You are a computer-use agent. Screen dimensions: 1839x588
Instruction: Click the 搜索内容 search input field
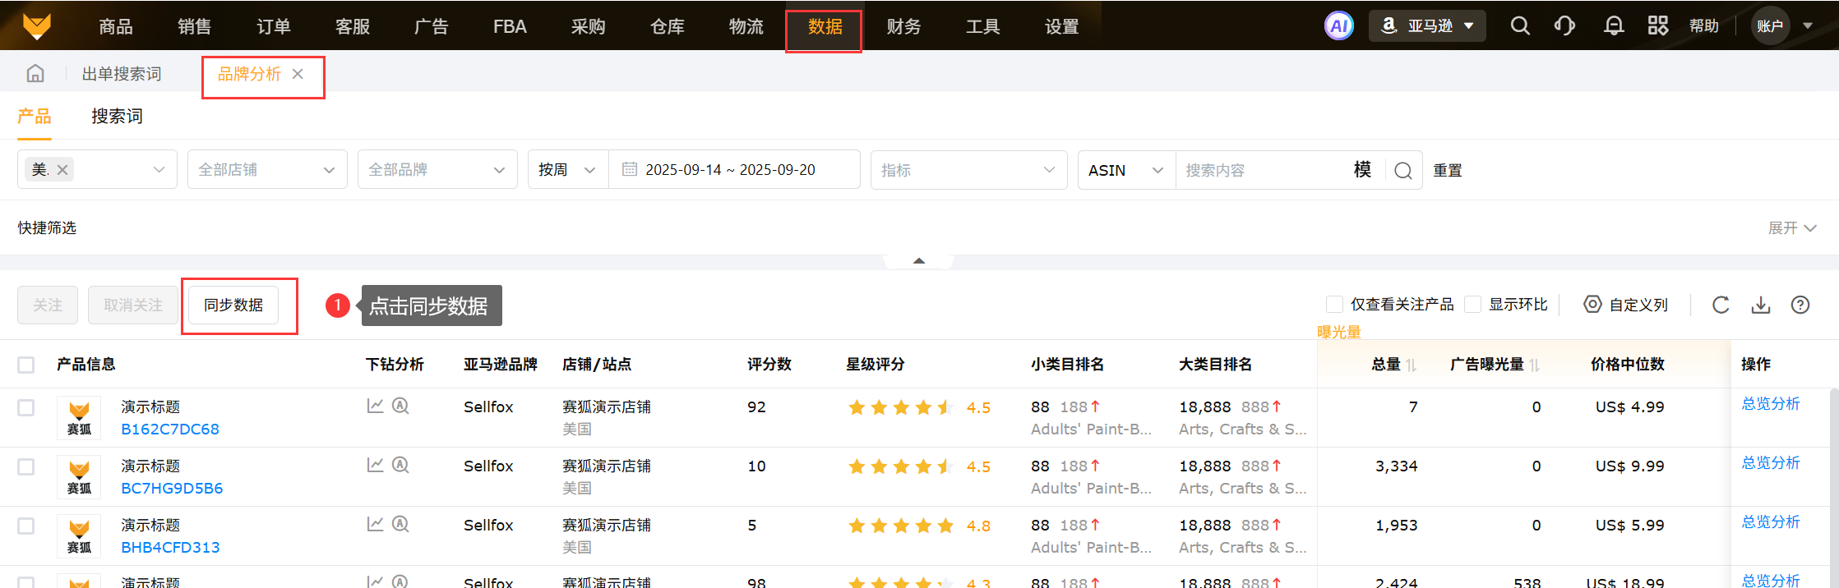(1262, 170)
